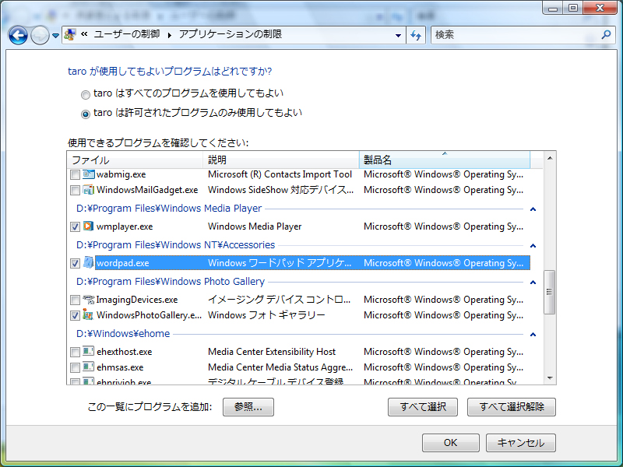This screenshot has width=623, height=467.
Task: Sort list by 説明 column header
Action: click(281, 160)
